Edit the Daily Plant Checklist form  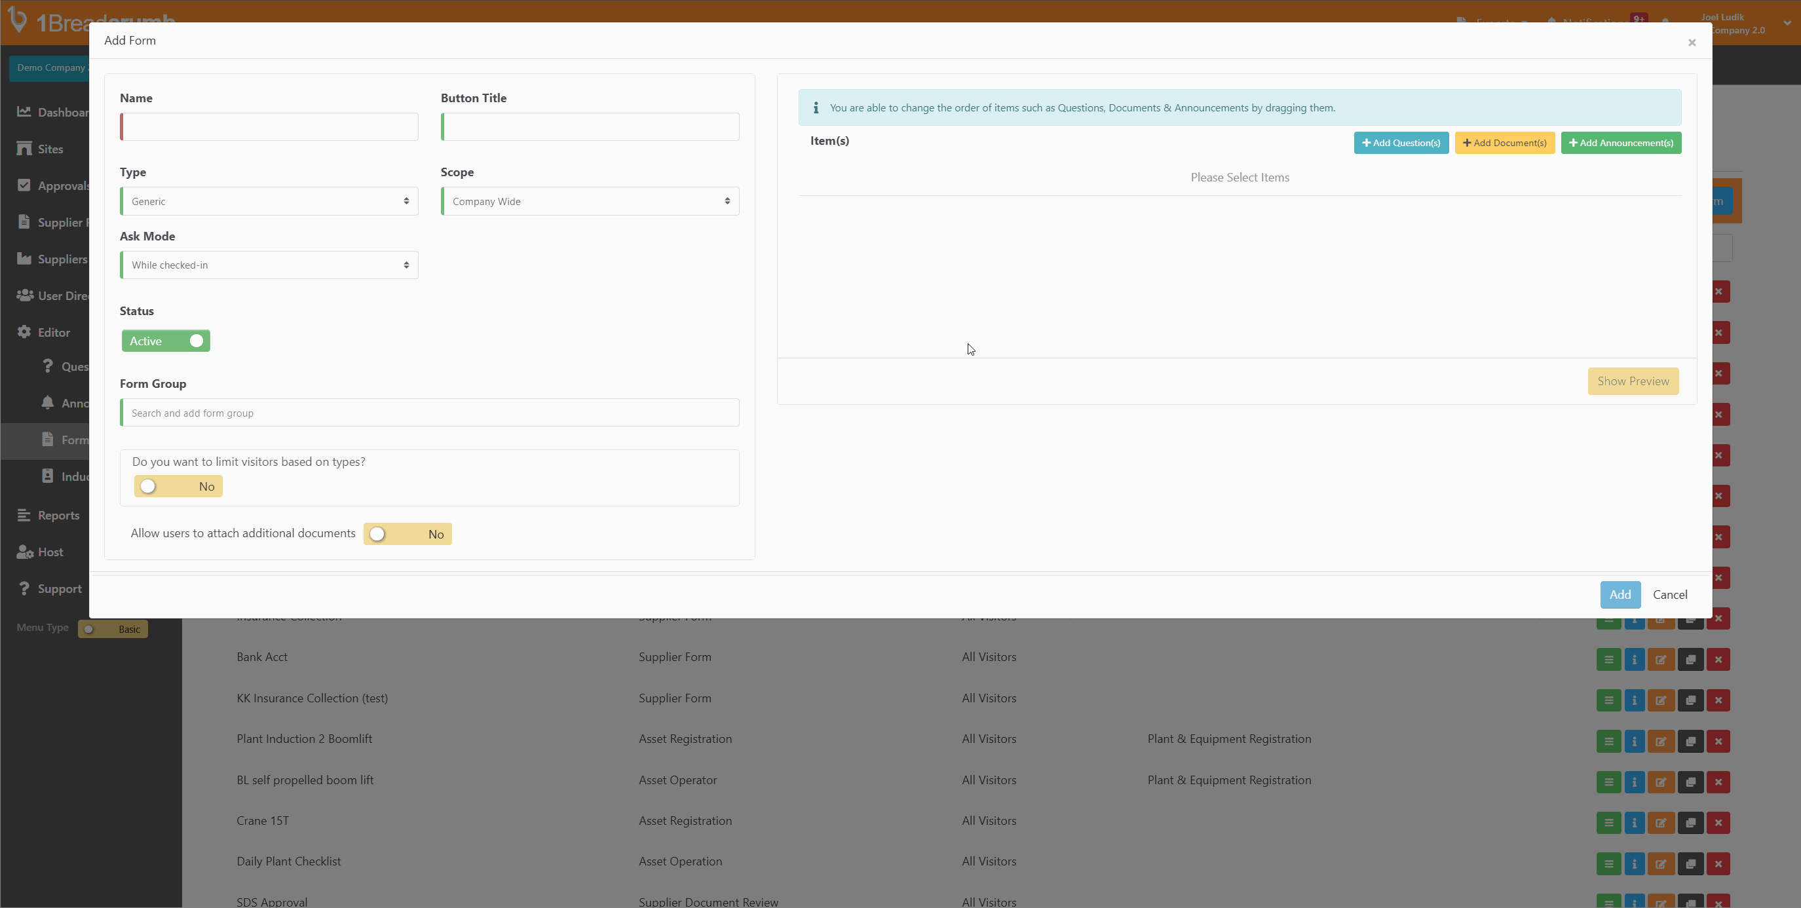pyautogui.click(x=1662, y=863)
